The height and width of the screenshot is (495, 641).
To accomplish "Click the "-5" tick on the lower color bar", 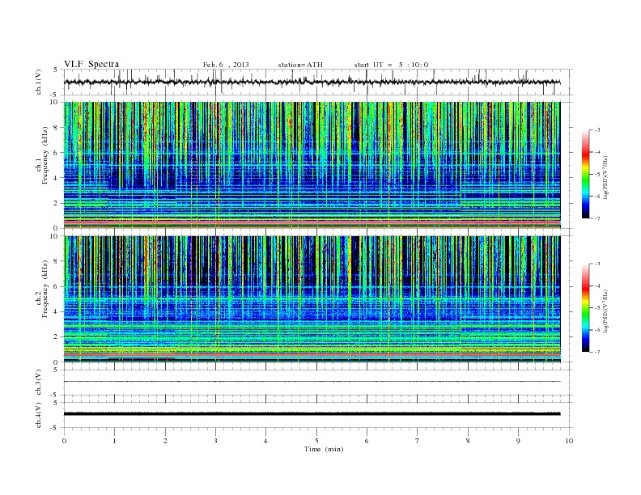I will pyautogui.click(x=597, y=307).
